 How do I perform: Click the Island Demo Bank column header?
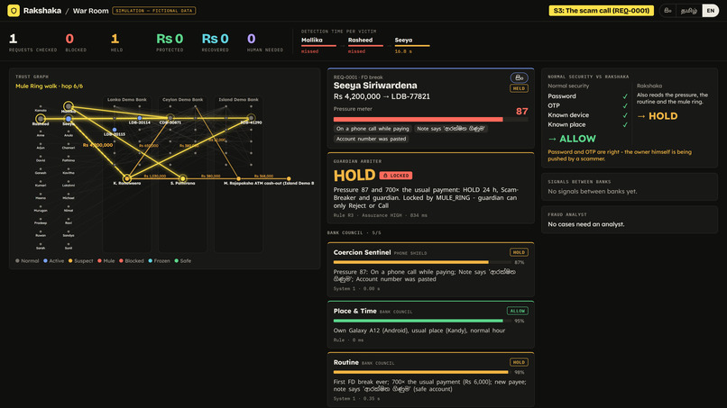[x=239, y=100]
